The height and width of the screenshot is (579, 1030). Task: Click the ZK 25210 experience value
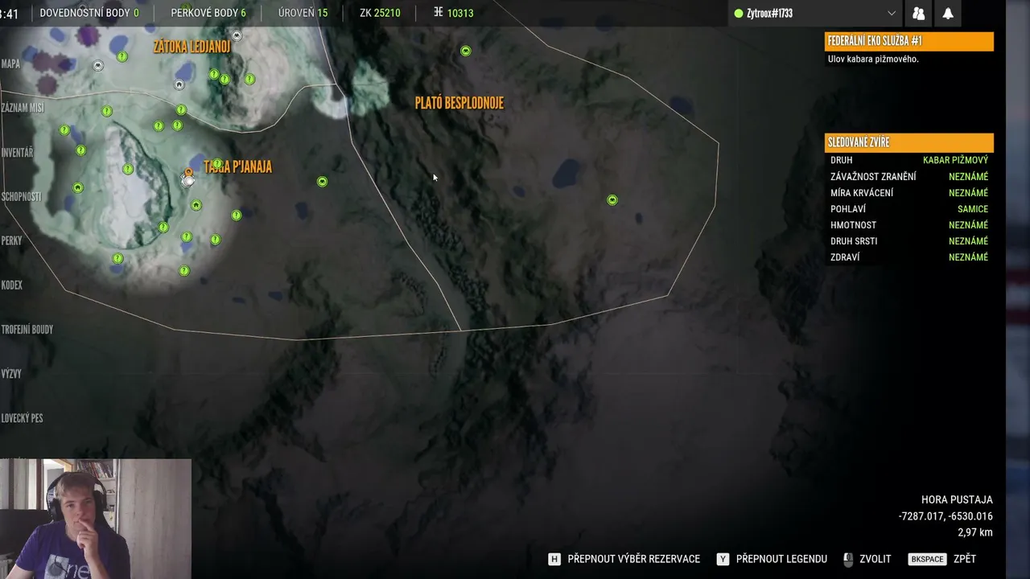click(x=380, y=13)
